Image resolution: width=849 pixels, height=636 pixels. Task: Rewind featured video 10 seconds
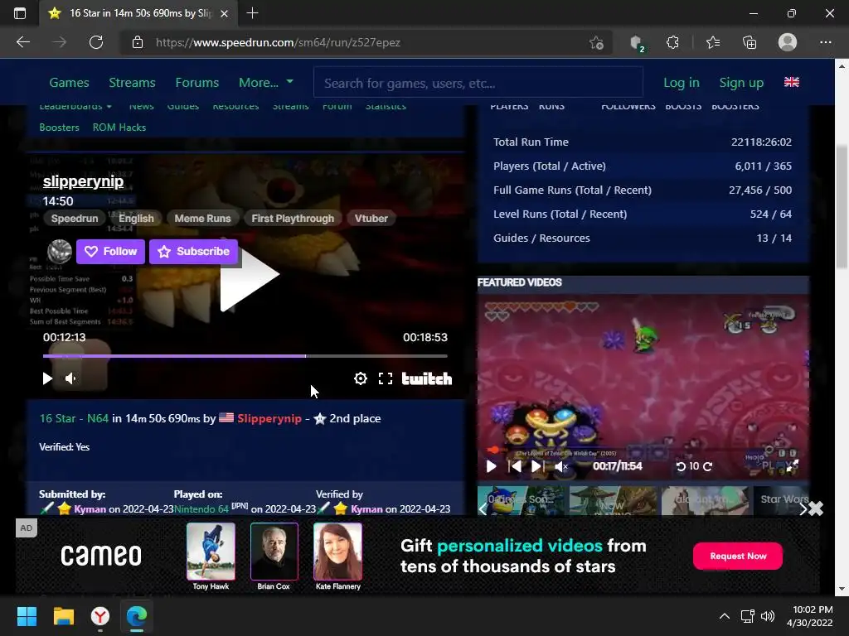tap(682, 466)
